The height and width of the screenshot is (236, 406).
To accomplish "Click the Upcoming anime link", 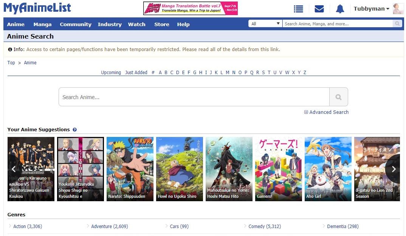I will coord(111,73).
